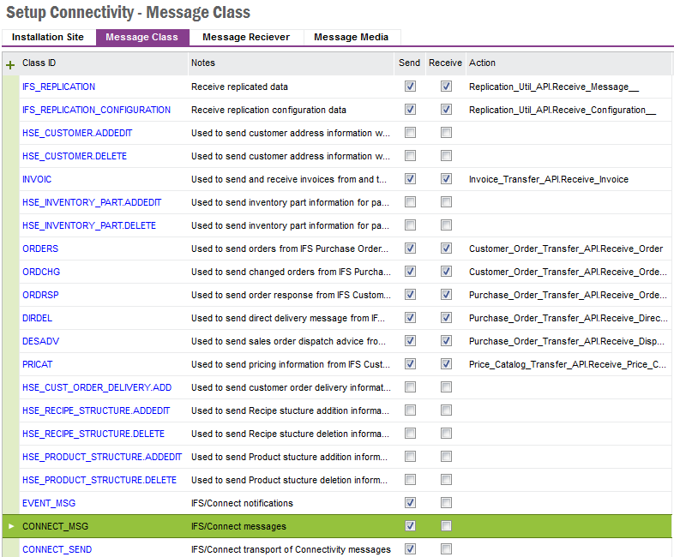Screen dimensions: 674x557
Task: Sort by the Class ID column header
Action: [39, 63]
